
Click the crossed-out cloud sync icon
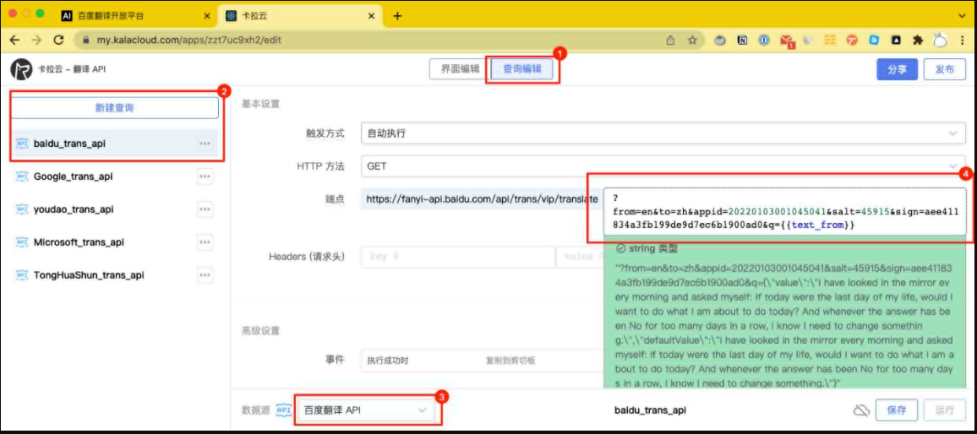(x=860, y=410)
